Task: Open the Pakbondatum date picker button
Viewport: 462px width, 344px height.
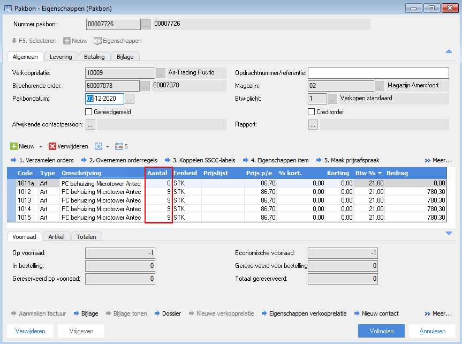Action: coord(130,99)
